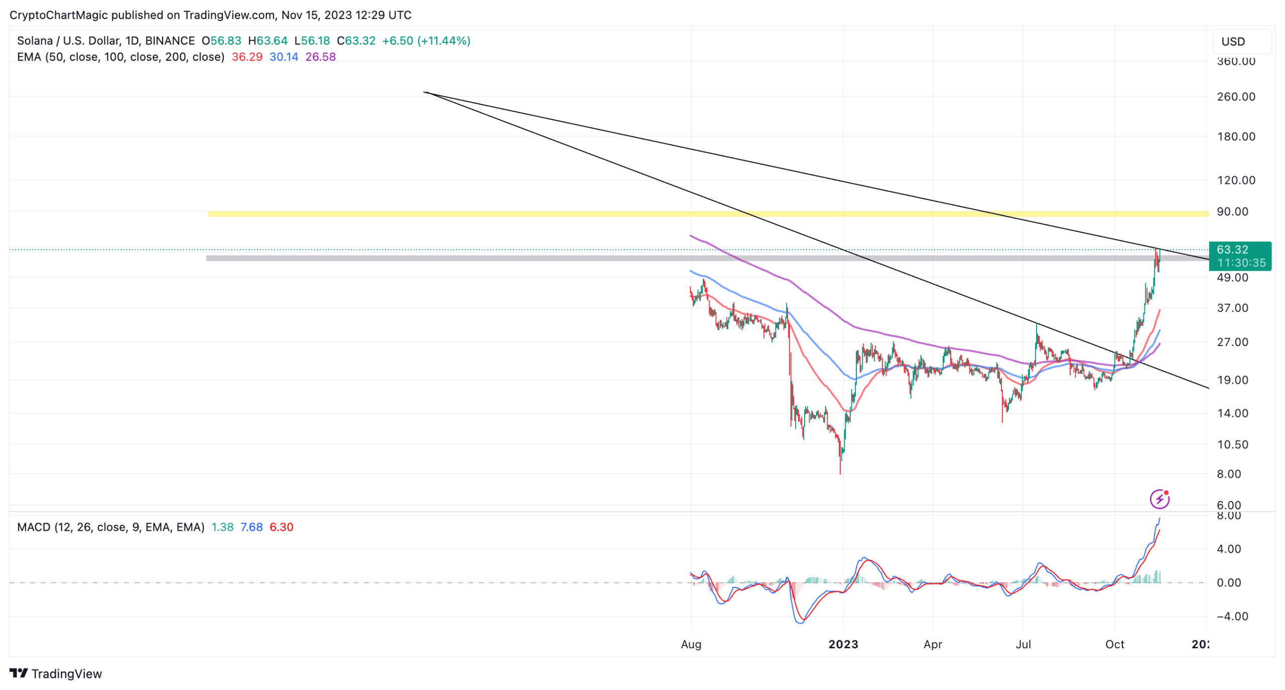
Task: Click the TradingView logo icon
Action: tap(19, 673)
